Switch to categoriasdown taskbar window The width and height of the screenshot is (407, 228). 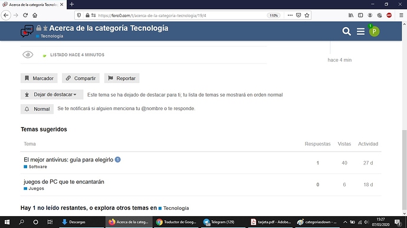(318, 222)
